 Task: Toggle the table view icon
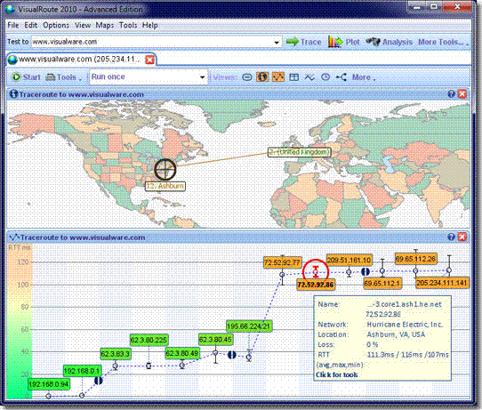tap(293, 77)
